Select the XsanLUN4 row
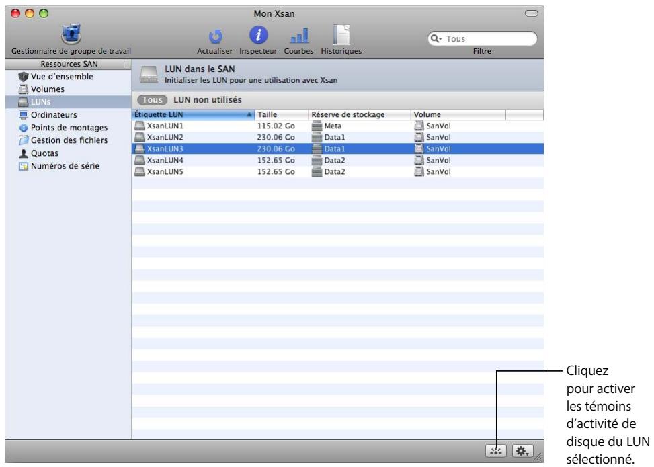The width and height of the screenshot is (654, 467). tap(337, 160)
